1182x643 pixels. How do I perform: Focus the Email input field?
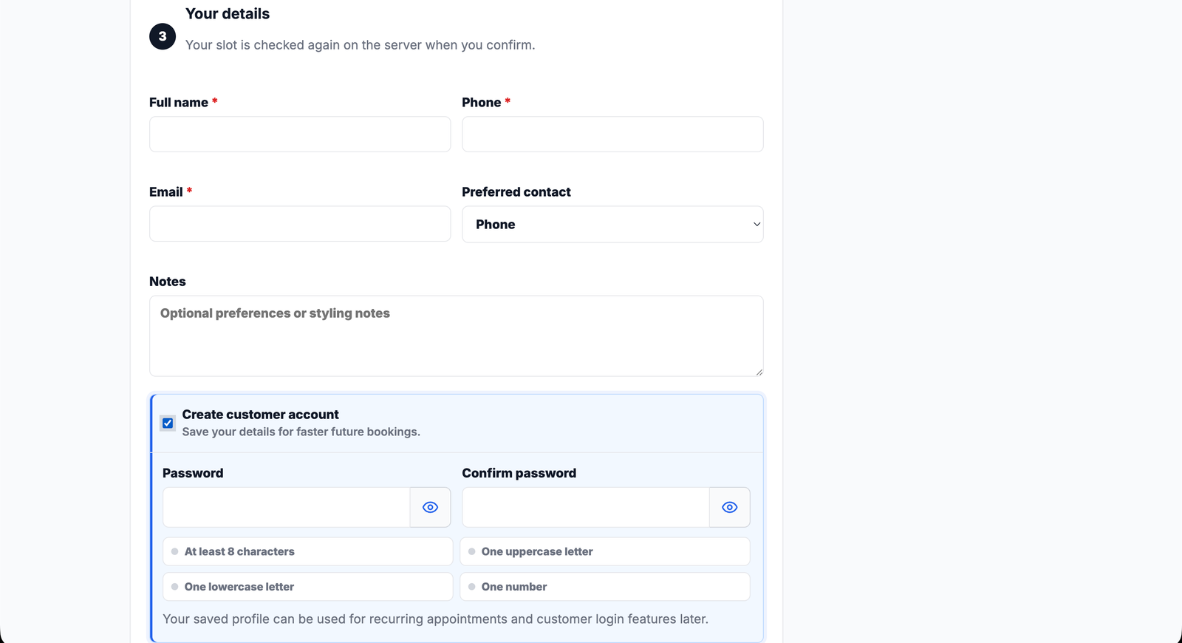point(300,224)
